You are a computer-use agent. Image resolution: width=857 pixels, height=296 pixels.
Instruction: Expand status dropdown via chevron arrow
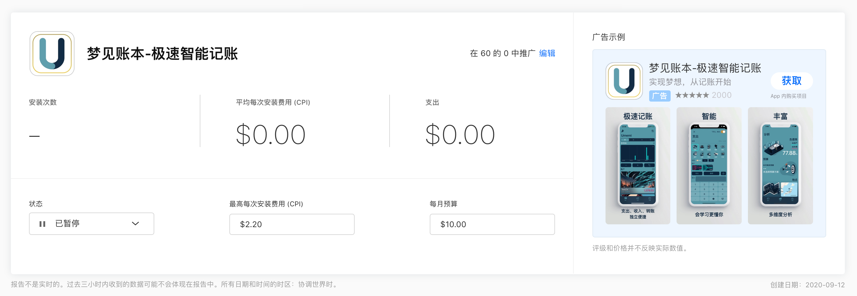click(135, 224)
